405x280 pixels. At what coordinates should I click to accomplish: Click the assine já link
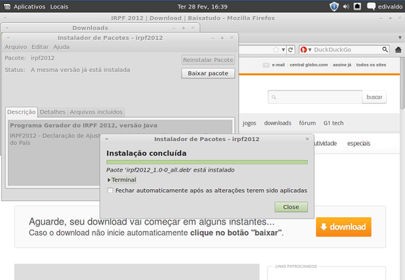(x=342, y=65)
